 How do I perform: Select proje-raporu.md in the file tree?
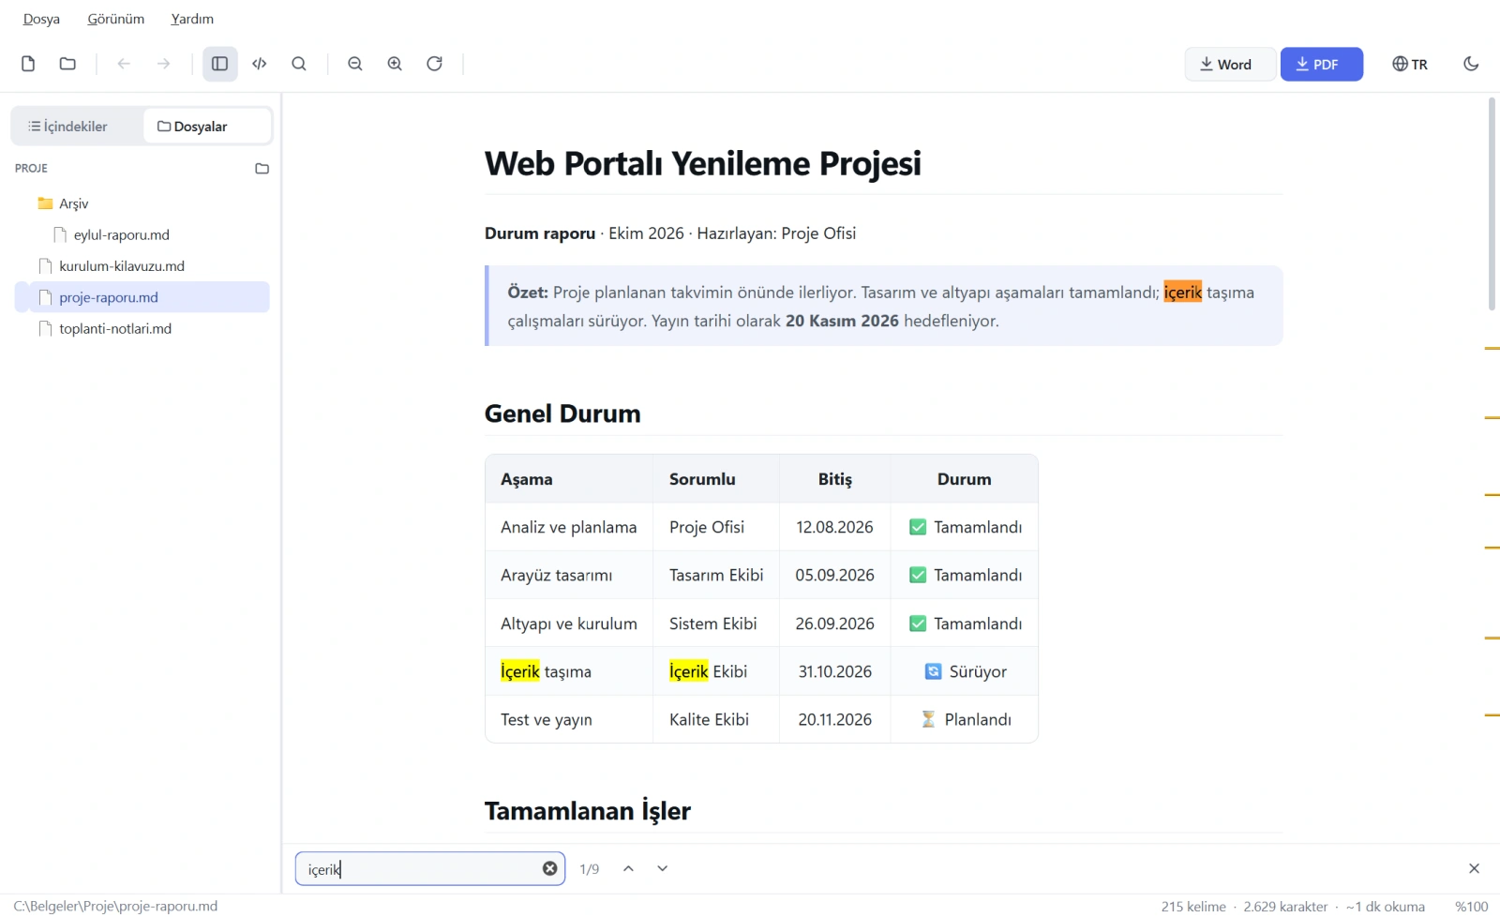coord(142,297)
